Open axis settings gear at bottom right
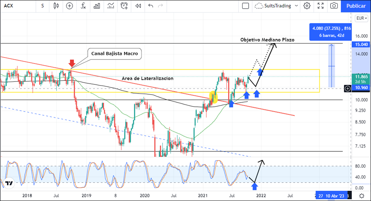The width and height of the screenshot is (371, 201). [362, 195]
